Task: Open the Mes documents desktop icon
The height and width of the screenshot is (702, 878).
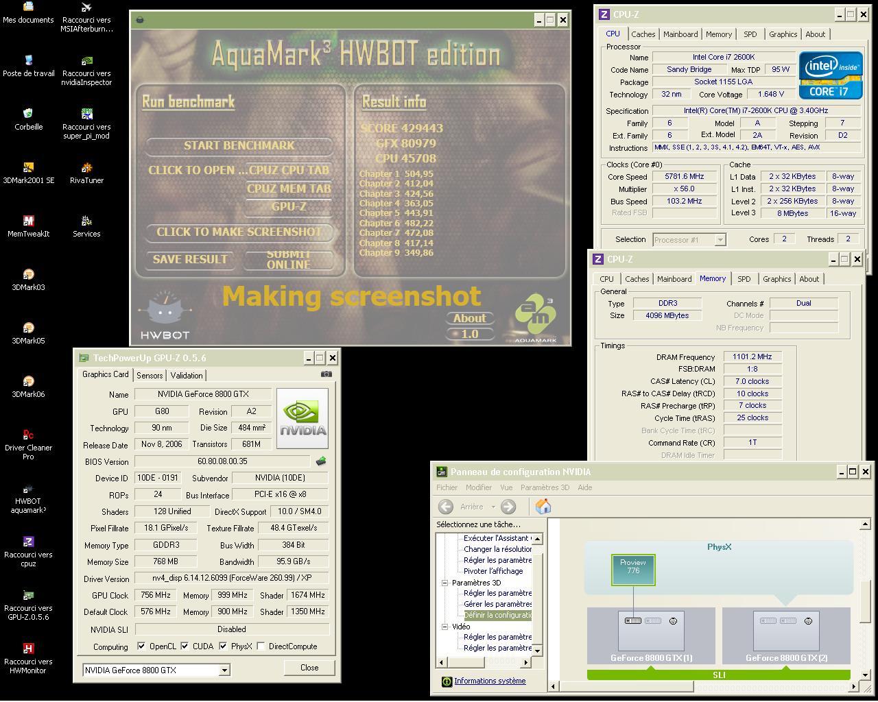Action: [28, 7]
